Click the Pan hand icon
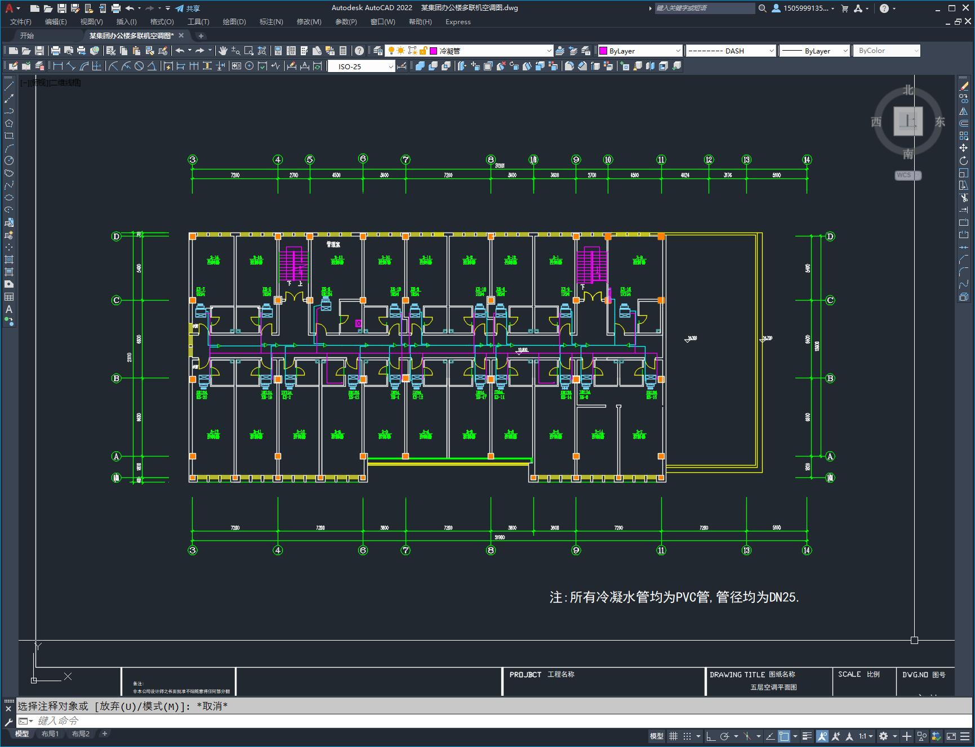 pos(223,51)
